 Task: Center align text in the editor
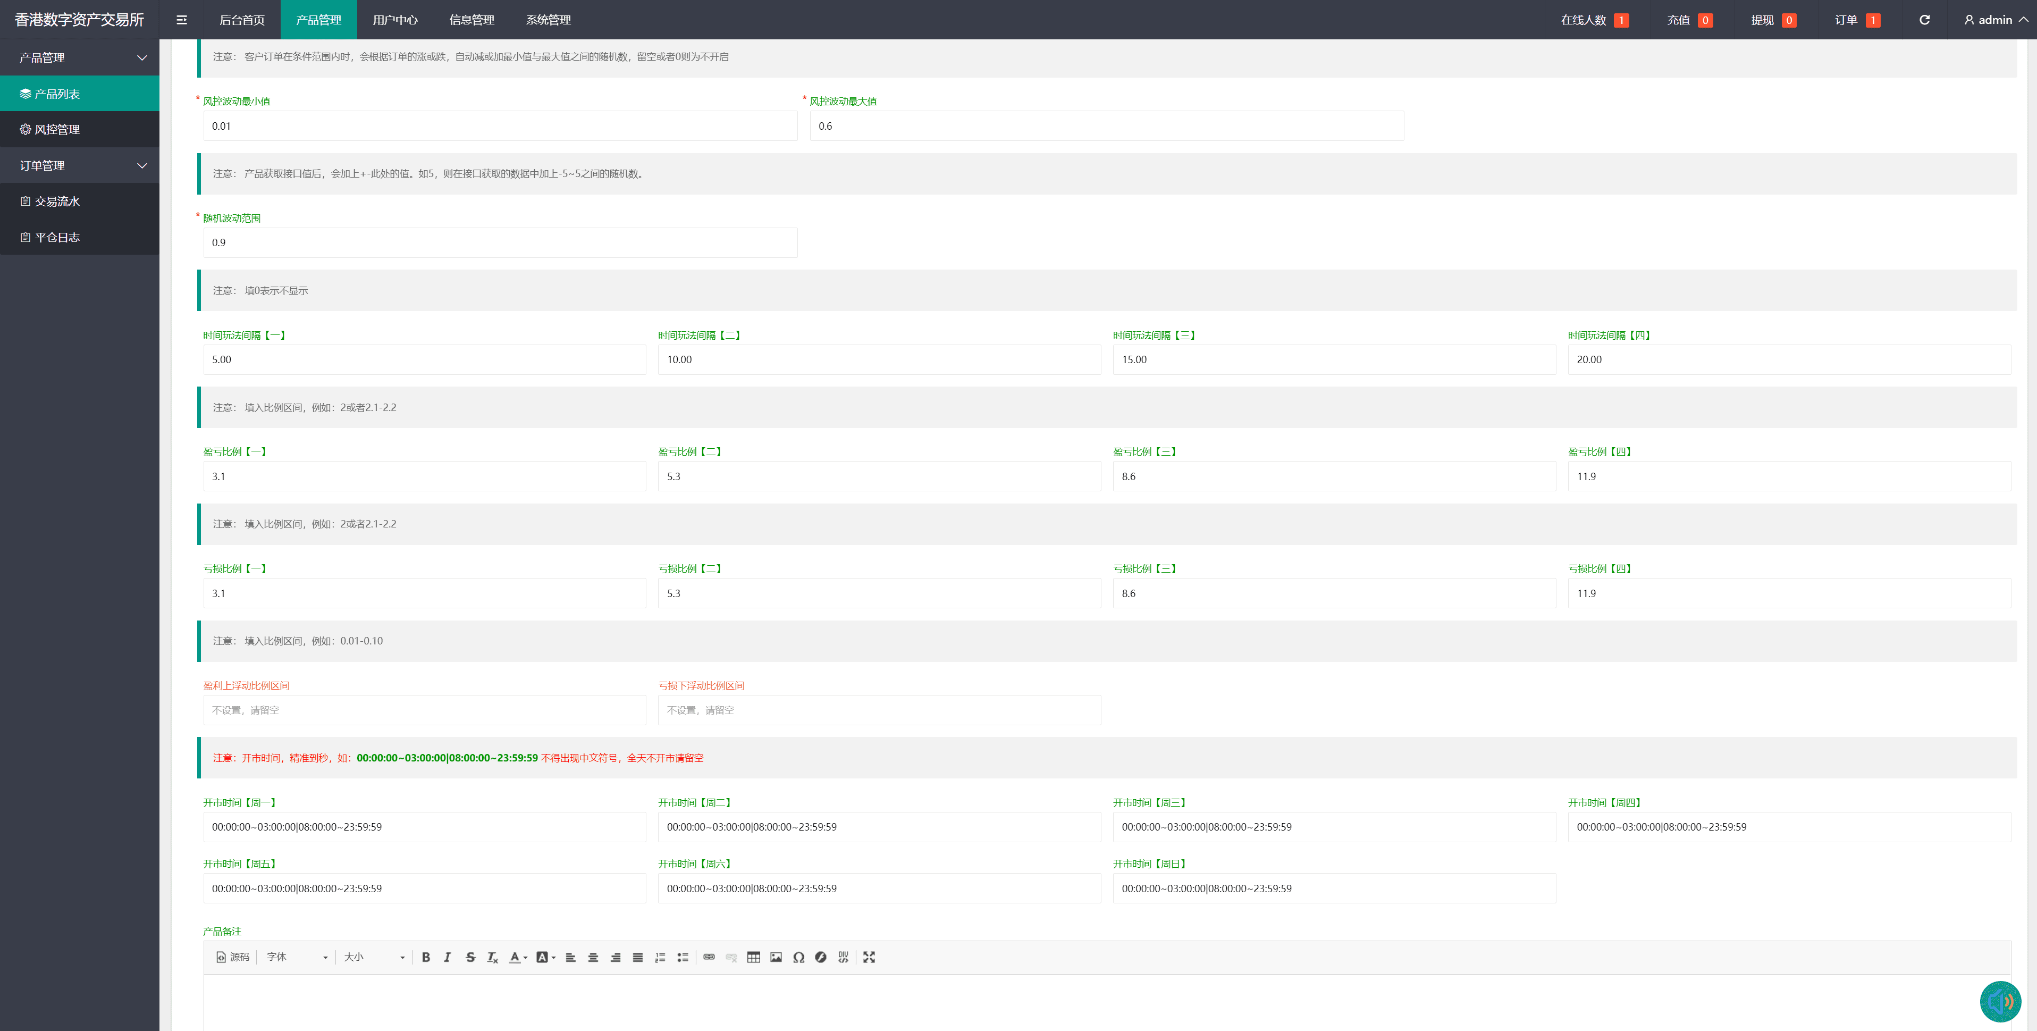(x=592, y=957)
